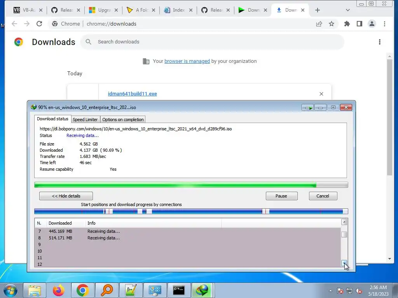Image resolution: width=398 pixels, height=298 pixels.
Task: Click the Downloaded column header
Action: 66,223
